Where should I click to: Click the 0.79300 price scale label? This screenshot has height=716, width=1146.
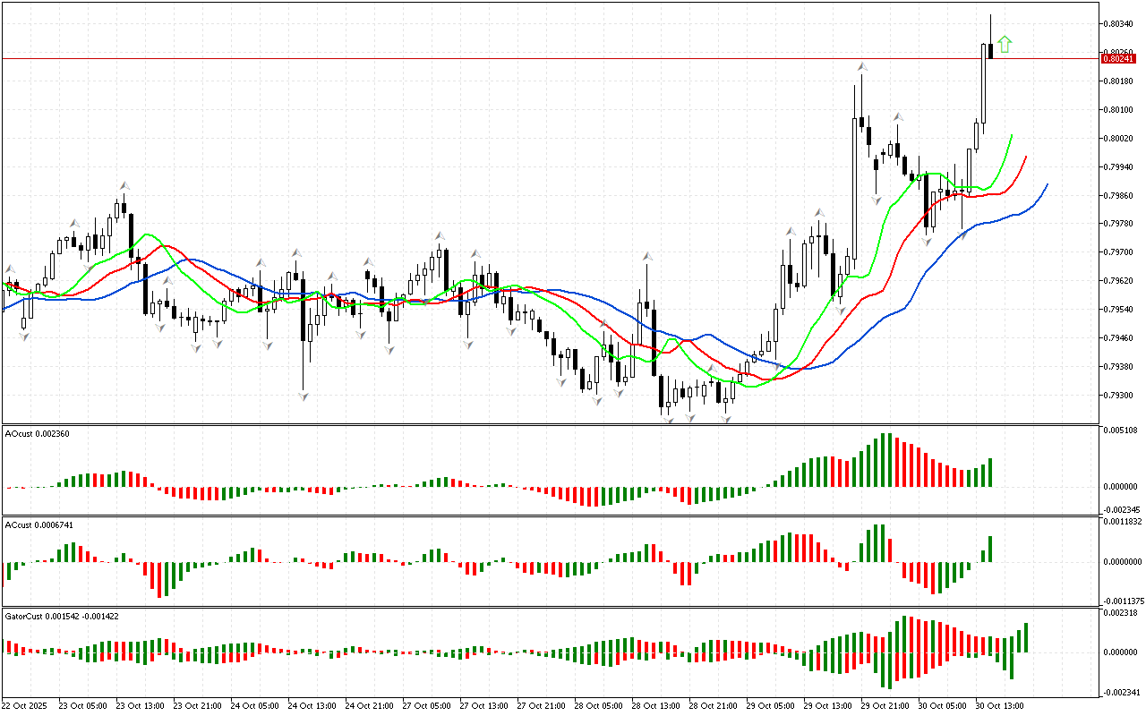pyautogui.click(x=1118, y=395)
